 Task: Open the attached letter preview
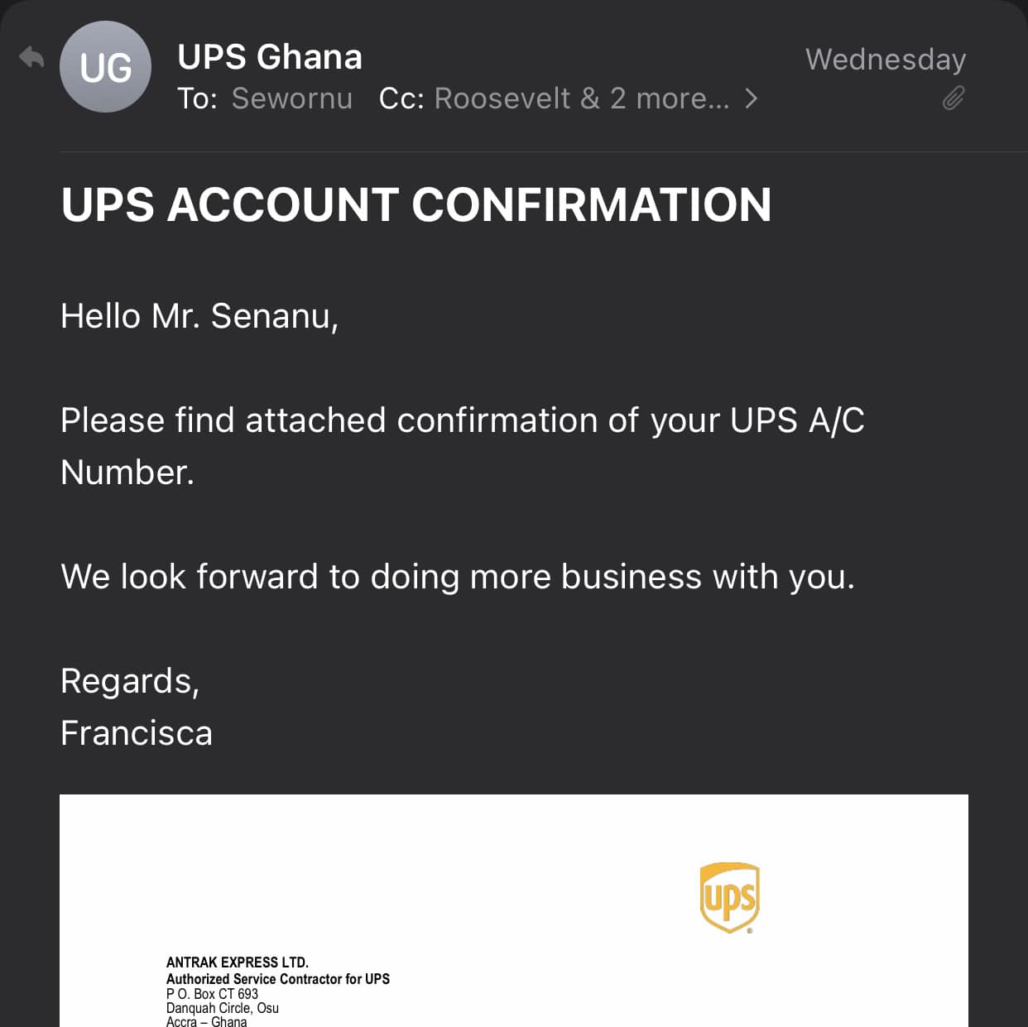[514, 910]
